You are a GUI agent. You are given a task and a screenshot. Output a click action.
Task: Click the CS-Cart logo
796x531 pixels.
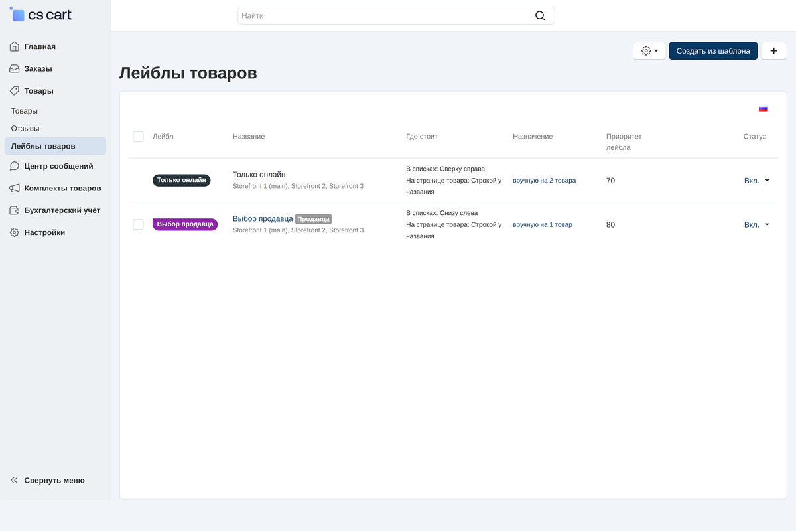tap(40, 15)
